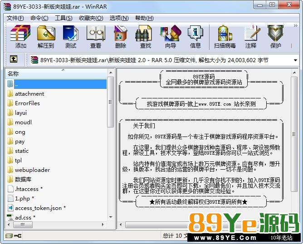The width and height of the screenshot is (303, 244).
Task: Click the WinRAR title bar icon
Action: 7,6
